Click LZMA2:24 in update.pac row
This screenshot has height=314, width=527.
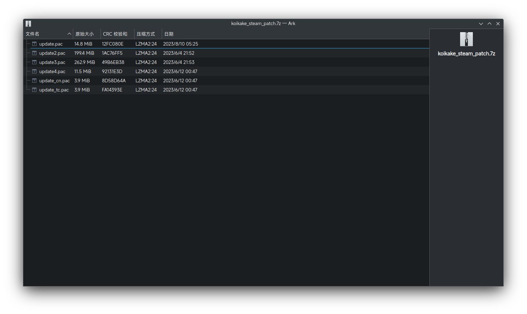[x=146, y=44]
